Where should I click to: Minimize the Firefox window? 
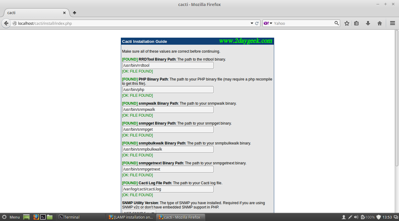click(378, 4)
